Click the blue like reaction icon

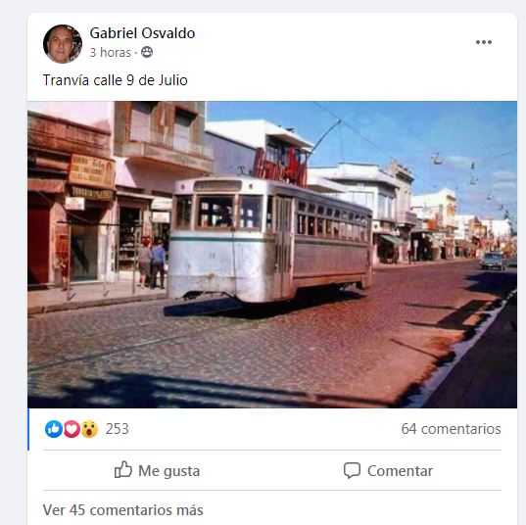53,429
